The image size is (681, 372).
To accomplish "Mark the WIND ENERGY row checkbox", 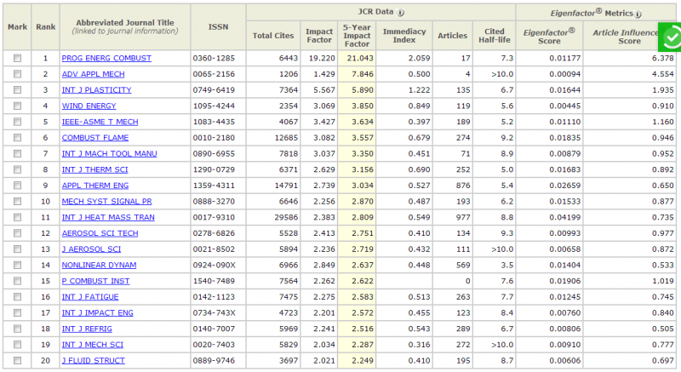I will [17, 106].
